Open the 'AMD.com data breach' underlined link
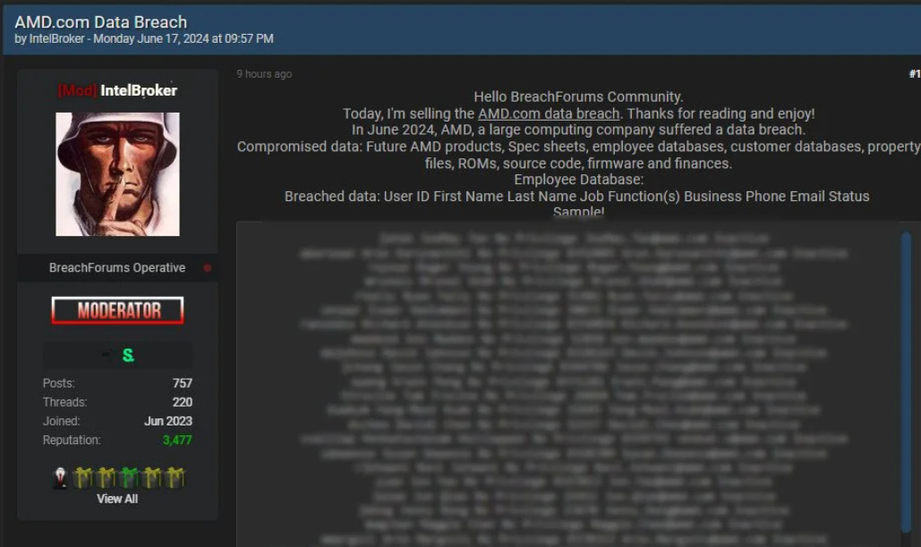The height and width of the screenshot is (547, 921). [549, 114]
